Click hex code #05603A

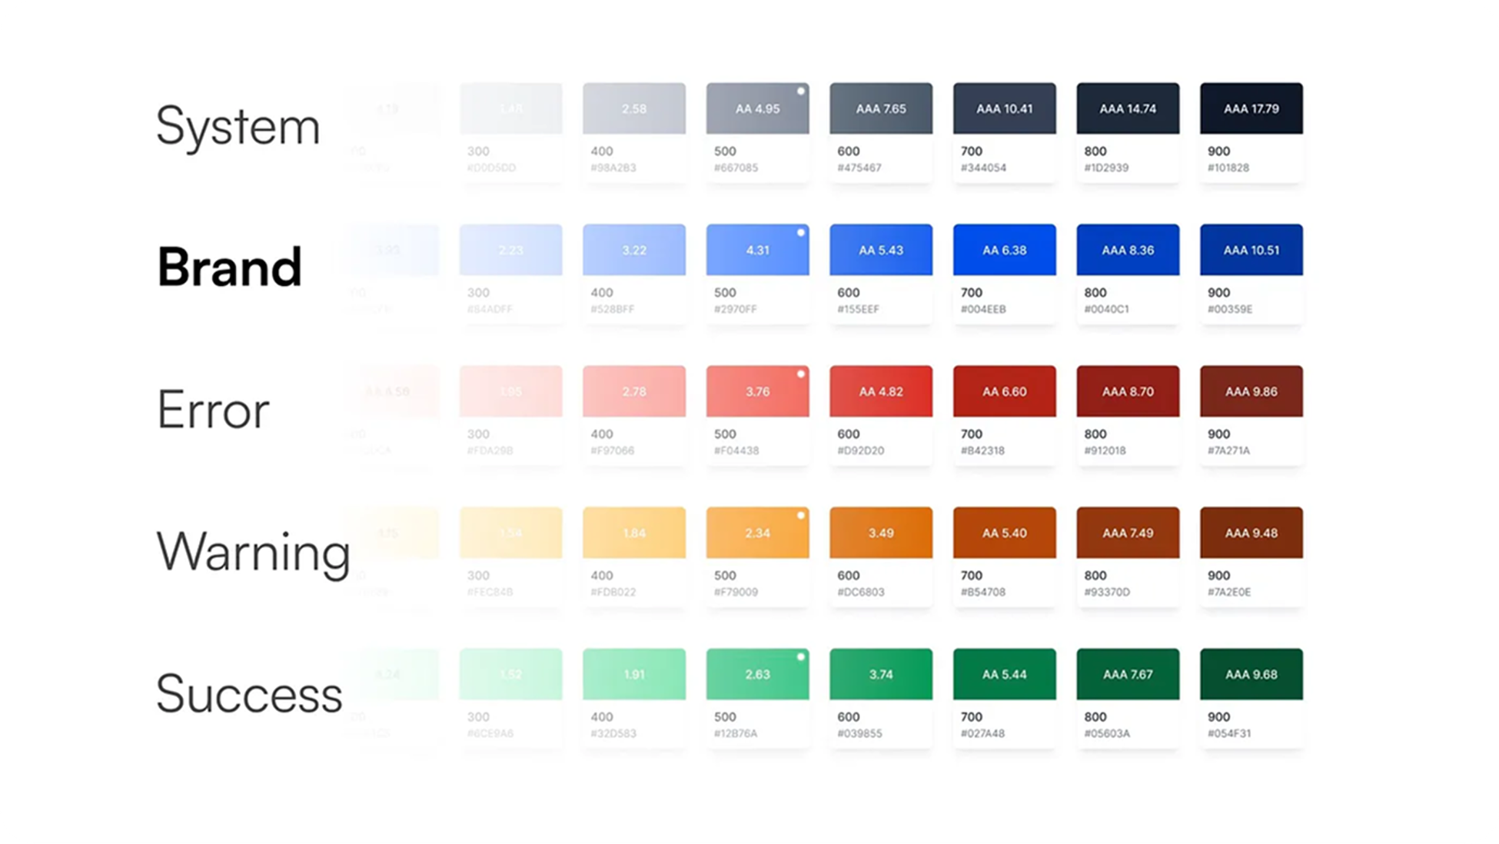(x=1107, y=733)
